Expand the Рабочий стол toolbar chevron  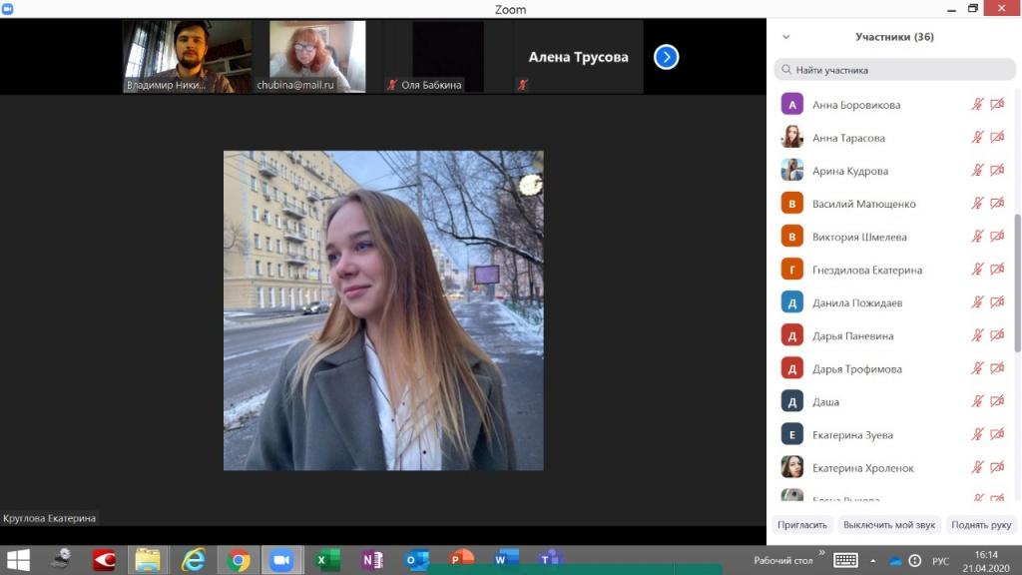tap(822, 553)
